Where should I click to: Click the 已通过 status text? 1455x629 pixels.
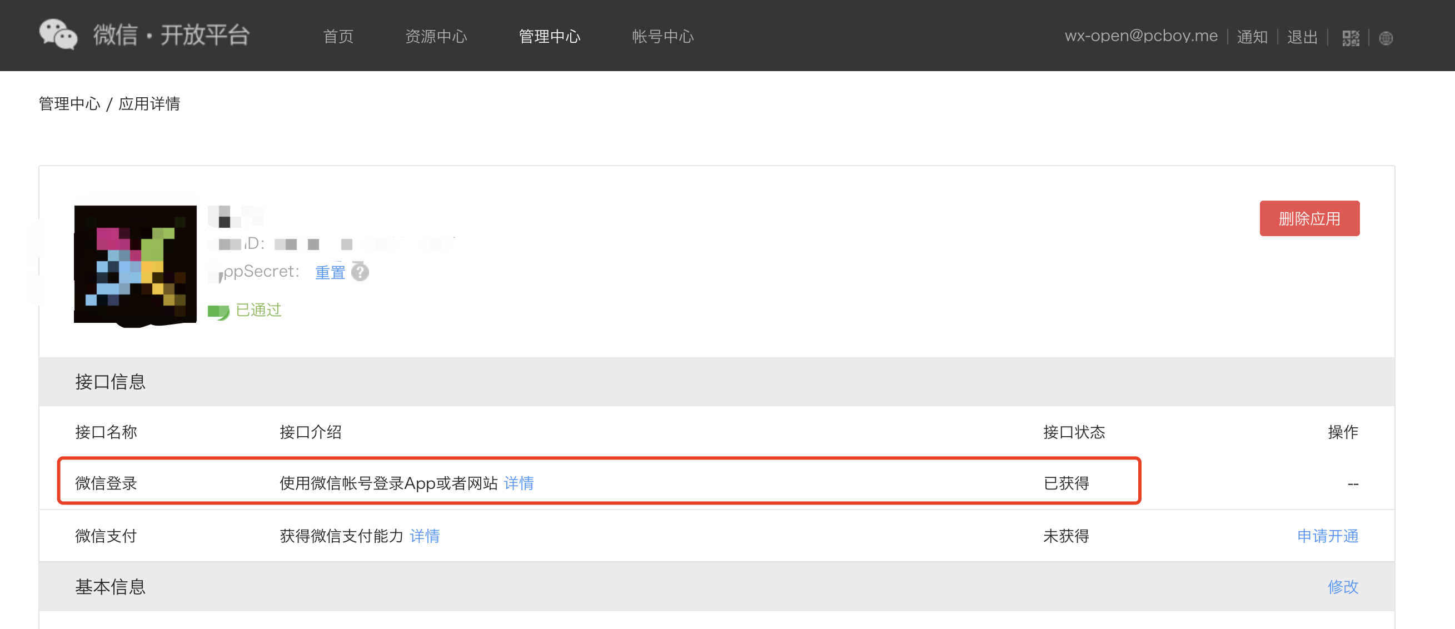(x=258, y=310)
